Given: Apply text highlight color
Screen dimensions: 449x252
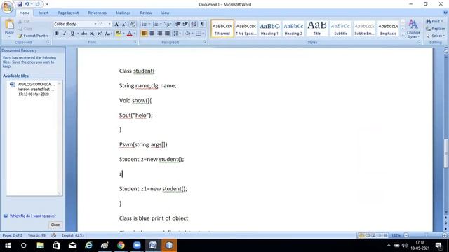Looking at the screenshot, I should 118,34.
